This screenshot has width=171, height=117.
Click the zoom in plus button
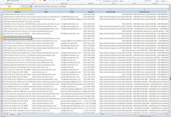169,116
